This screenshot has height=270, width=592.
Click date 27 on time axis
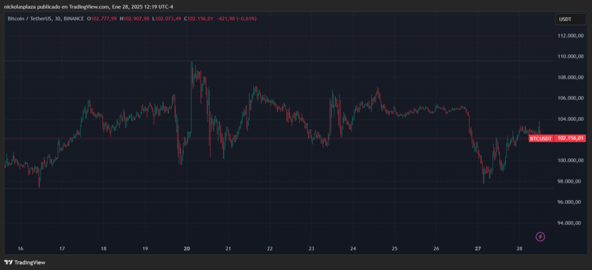478,249
